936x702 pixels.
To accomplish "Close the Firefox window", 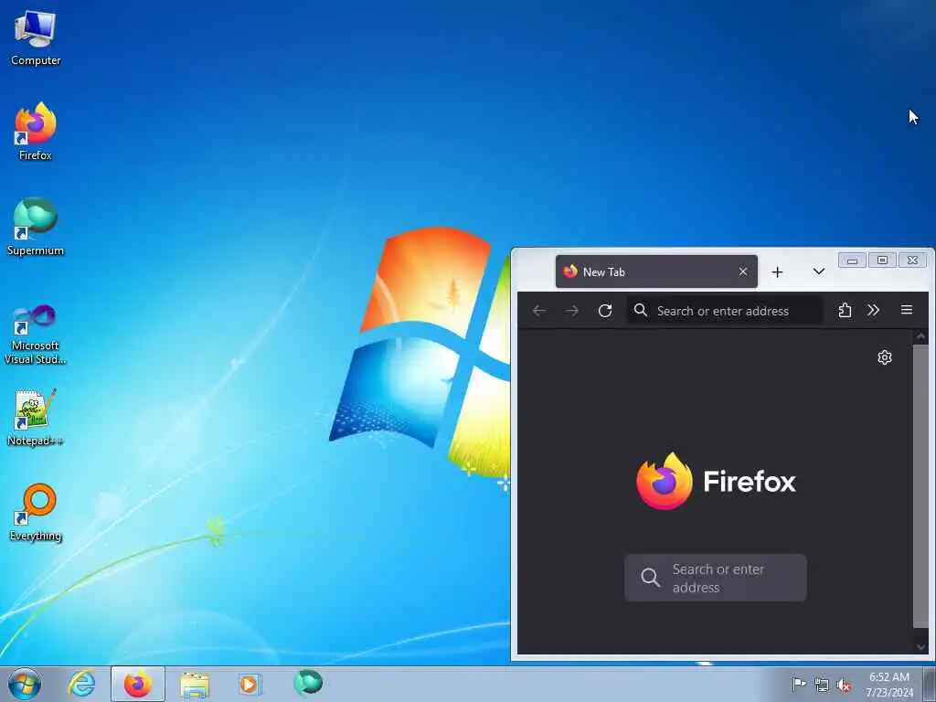I will point(913,261).
